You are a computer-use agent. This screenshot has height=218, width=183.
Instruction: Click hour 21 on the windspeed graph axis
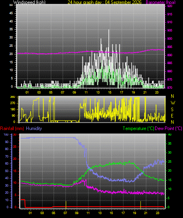click(x=145, y=92)
